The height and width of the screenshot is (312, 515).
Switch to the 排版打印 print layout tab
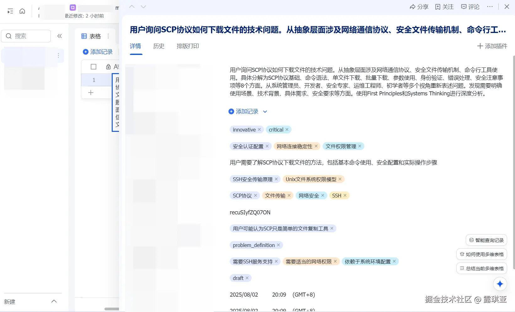(188, 46)
